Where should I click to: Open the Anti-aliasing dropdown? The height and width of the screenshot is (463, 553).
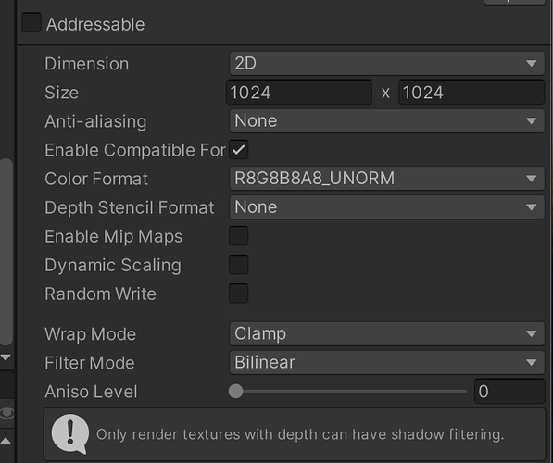coord(387,121)
